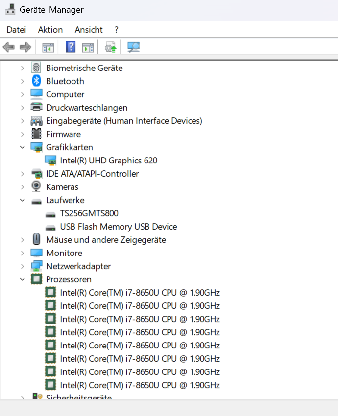Click the Laufwerke drive icon
The height and width of the screenshot is (416, 338).
[36, 201]
